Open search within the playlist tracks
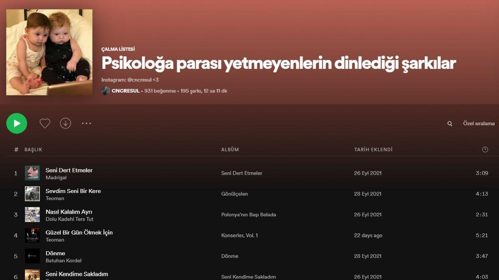 click(450, 123)
